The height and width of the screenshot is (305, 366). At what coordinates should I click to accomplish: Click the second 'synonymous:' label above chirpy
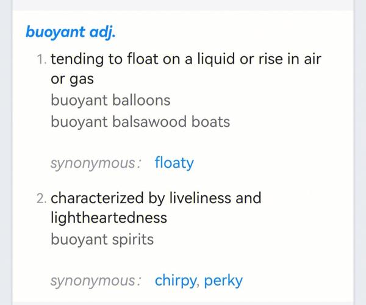point(96,281)
